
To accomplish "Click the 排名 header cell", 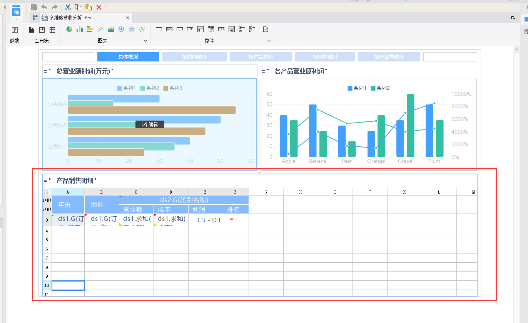I will click(x=236, y=209).
